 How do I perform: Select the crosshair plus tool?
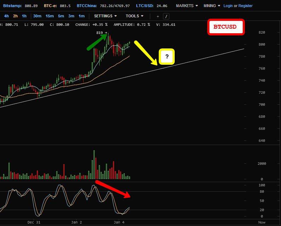tap(158, 17)
